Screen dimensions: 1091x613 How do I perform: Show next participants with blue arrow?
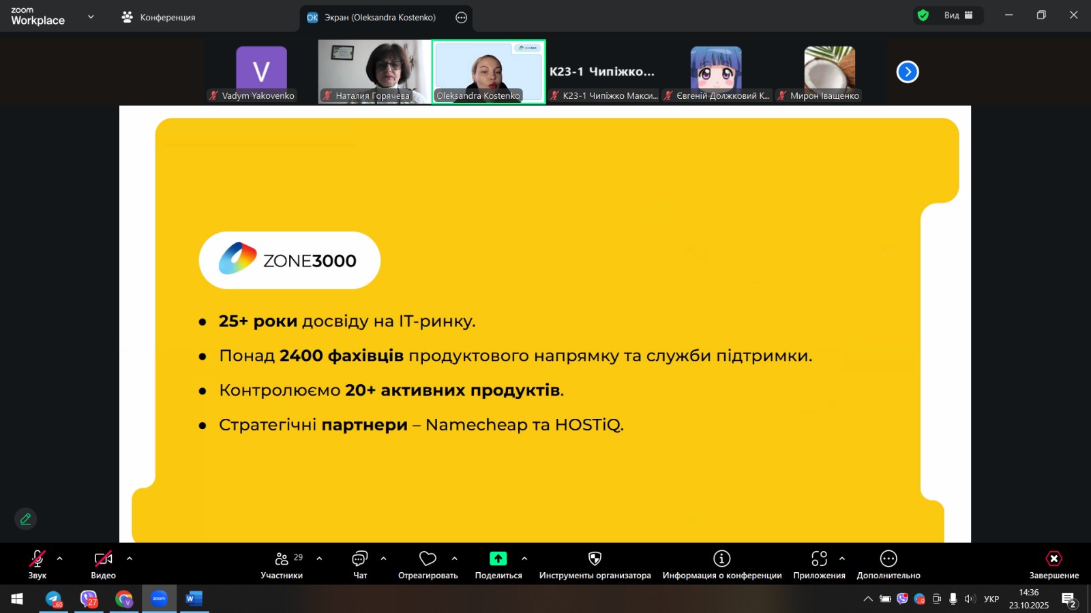tap(907, 72)
